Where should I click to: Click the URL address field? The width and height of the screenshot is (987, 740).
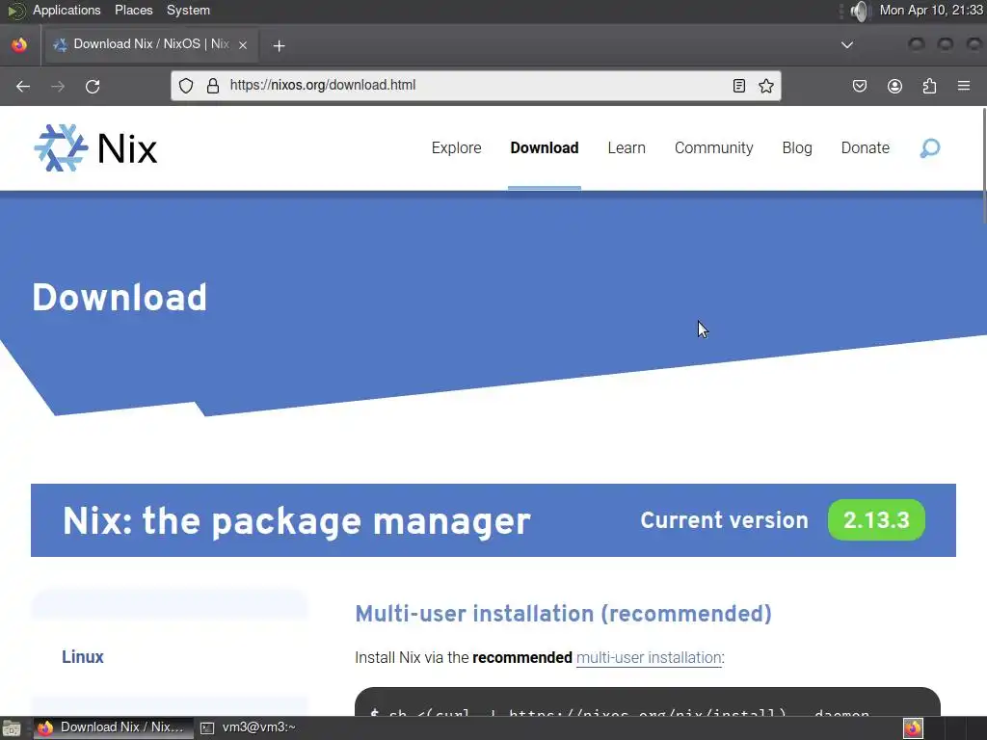click(x=475, y=86)
